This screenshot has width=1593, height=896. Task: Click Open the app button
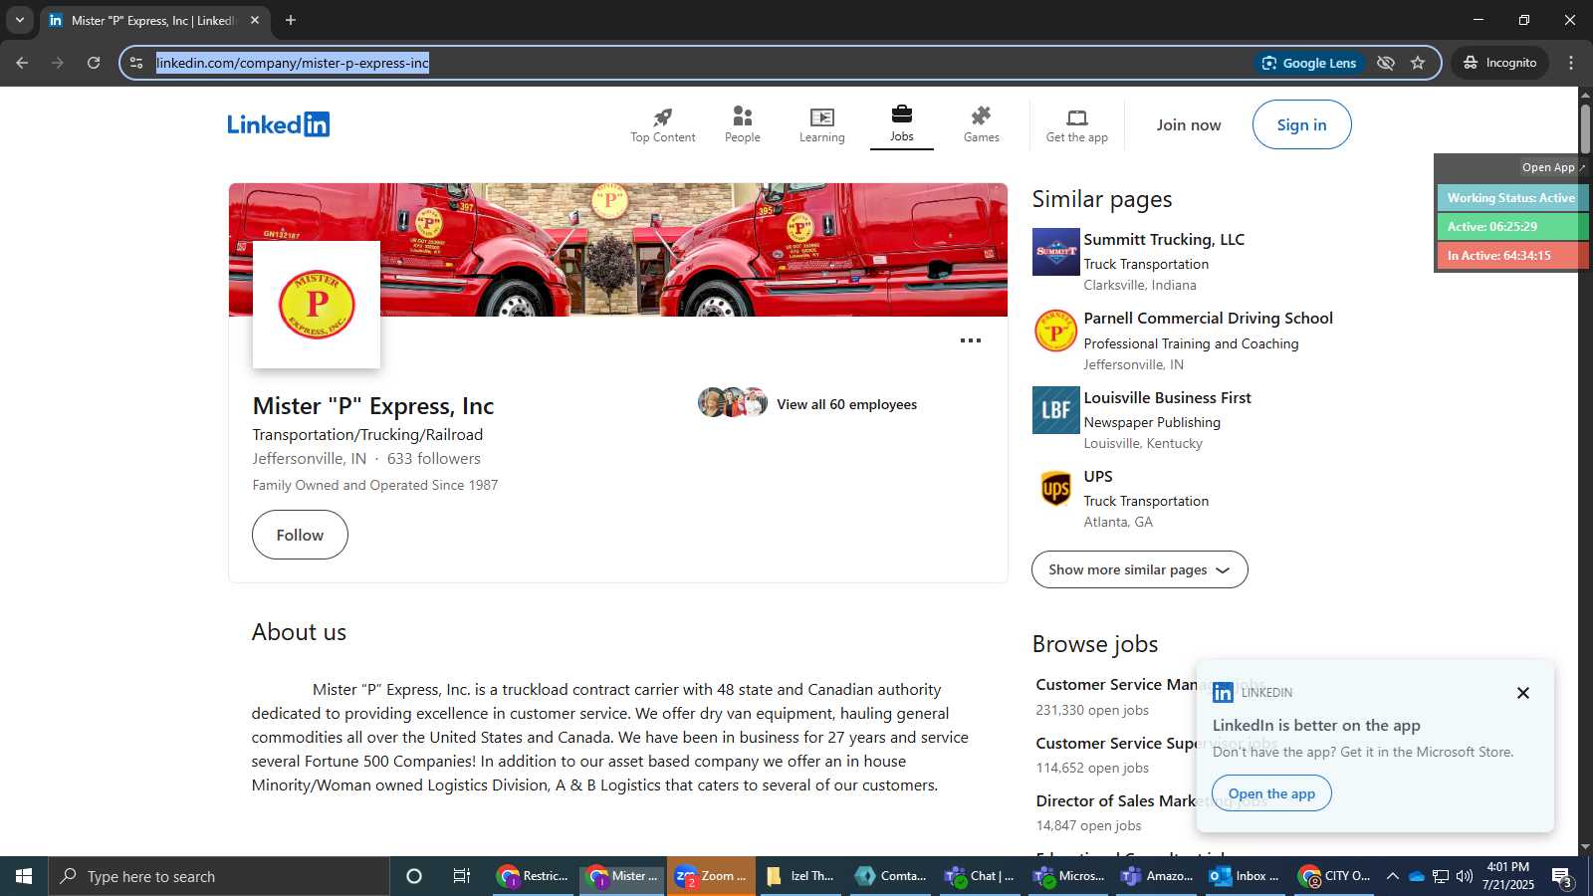1271,793
